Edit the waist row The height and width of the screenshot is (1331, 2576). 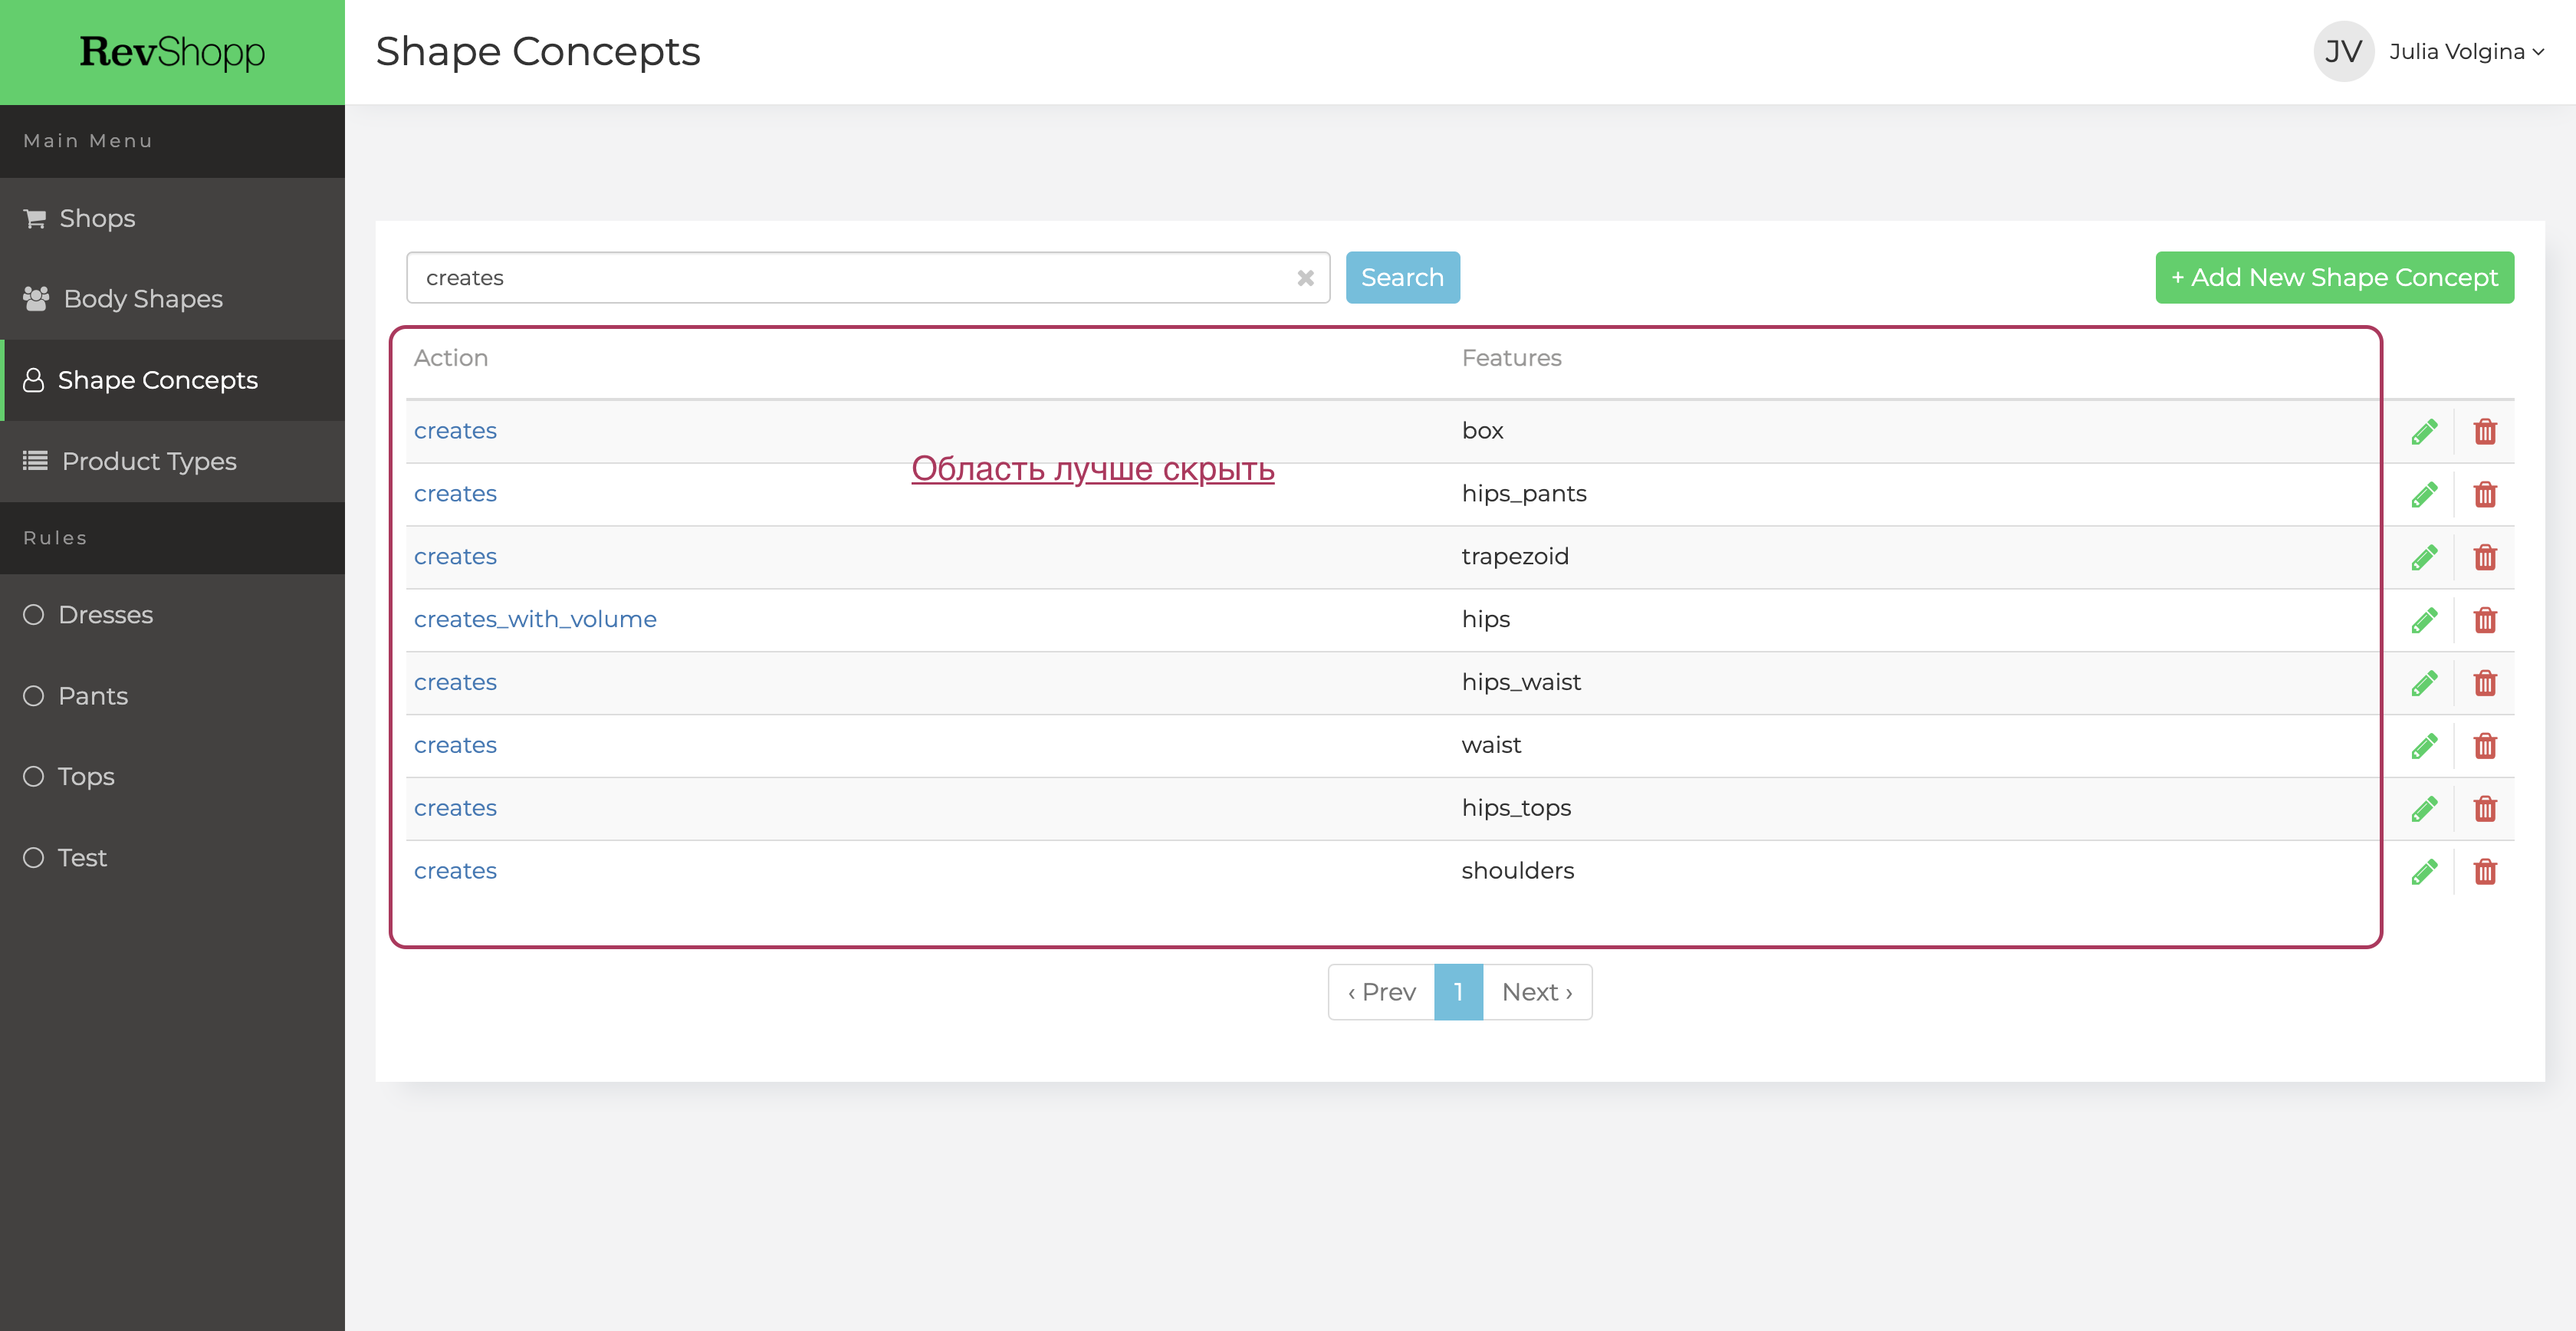[2424, 746]
